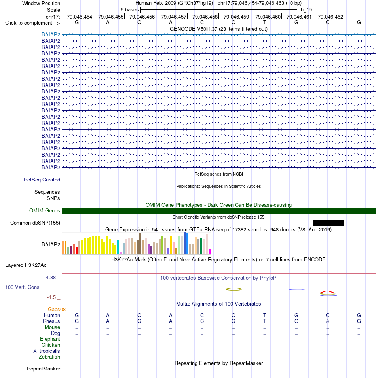Viewport: 376px width, 378px height.
Task: Click the hg19 text beside scale bar
Action: (x=306, y=10)
